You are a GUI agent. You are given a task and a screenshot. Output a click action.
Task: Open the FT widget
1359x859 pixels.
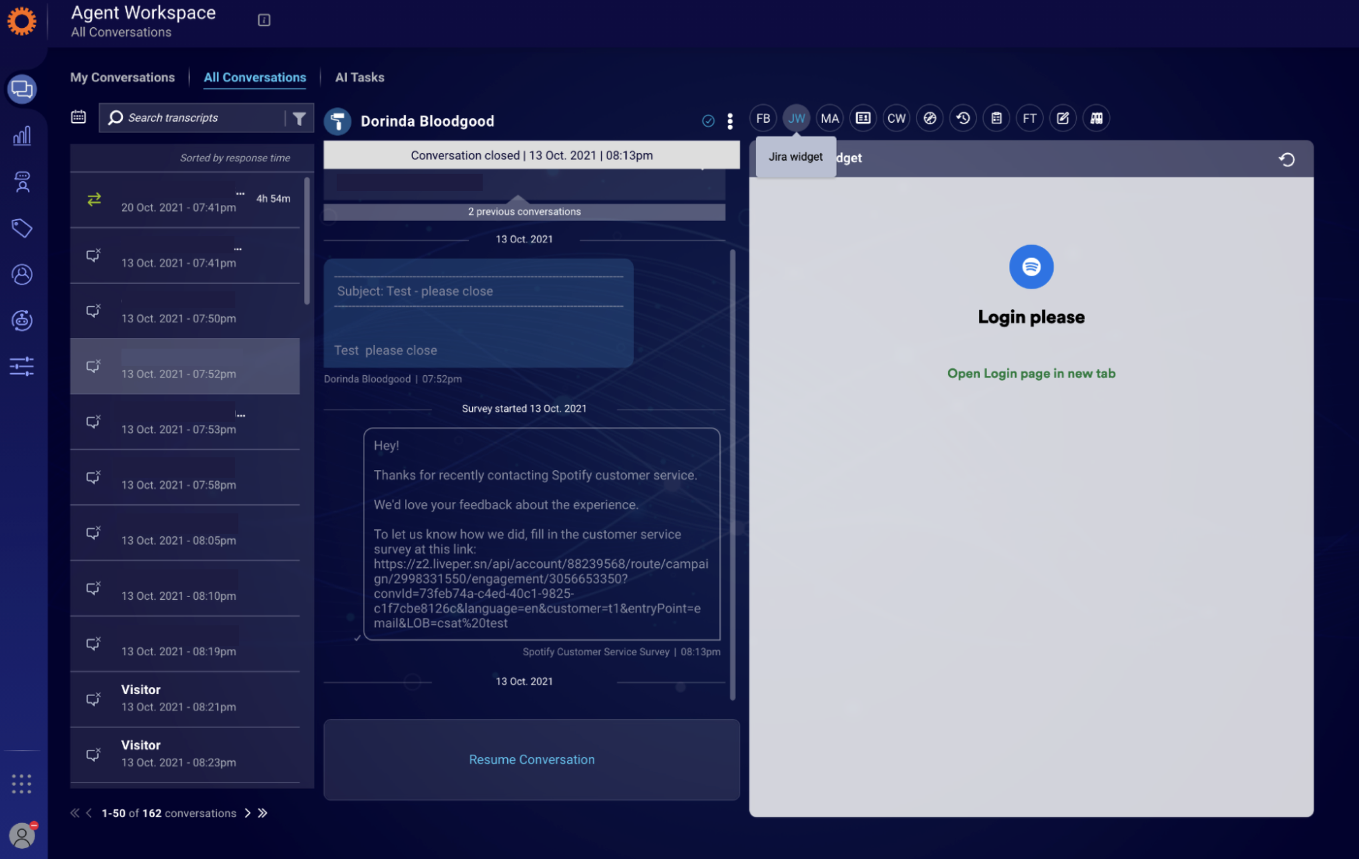click(1029, 118)
